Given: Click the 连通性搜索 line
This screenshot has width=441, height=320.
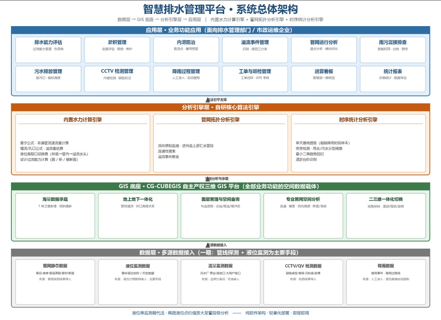Looking at the screenshot, I should click(167, 151).
